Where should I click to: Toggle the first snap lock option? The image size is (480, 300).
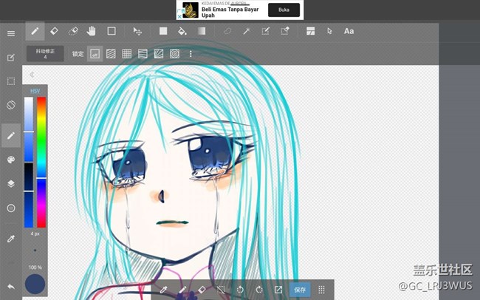[x=95, y=54]
